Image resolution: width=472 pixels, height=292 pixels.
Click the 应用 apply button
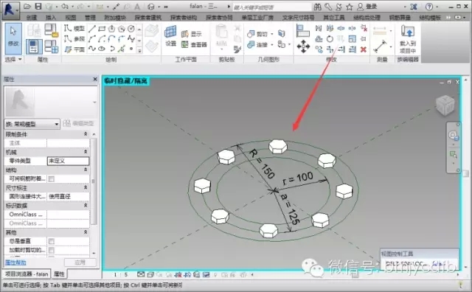[80, 263]
